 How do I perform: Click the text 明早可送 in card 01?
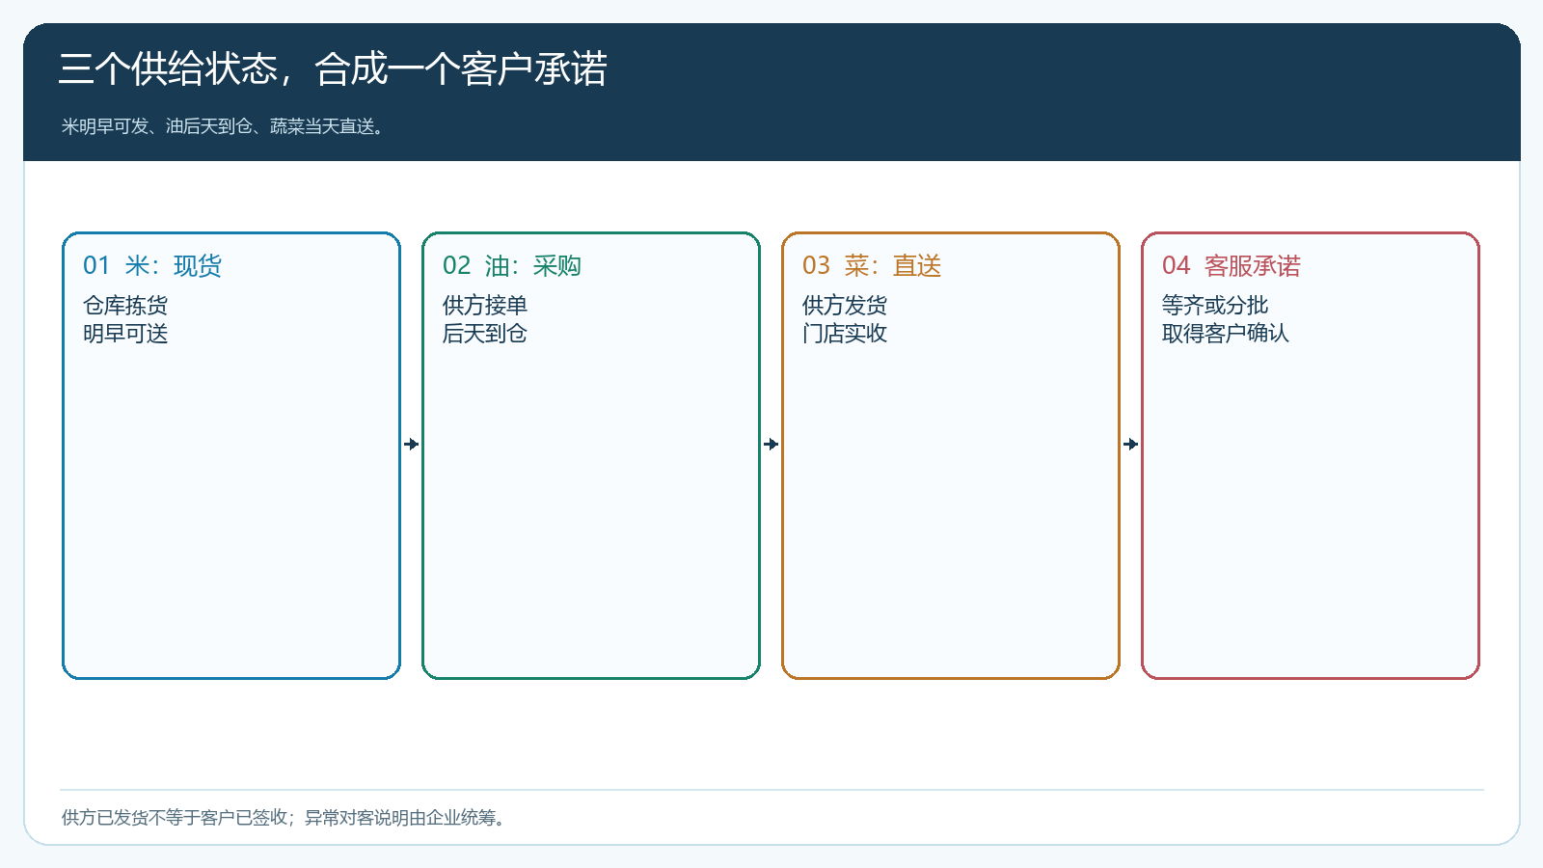point(125,334)
